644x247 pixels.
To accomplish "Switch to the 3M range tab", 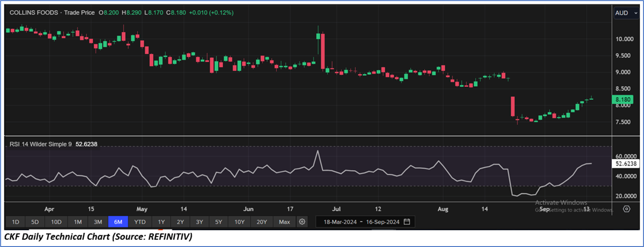I will click(98, 222).
